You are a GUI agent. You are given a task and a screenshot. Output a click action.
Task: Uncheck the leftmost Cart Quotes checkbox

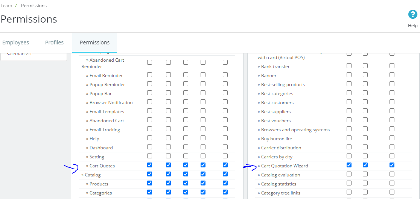[x=150, y=165]
